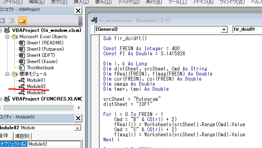Click the 'Const PI As Double' line
The width and height of the screenshot is (262, 148).
[144, 54]
